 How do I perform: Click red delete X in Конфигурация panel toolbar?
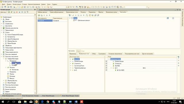tap(17, 12)
